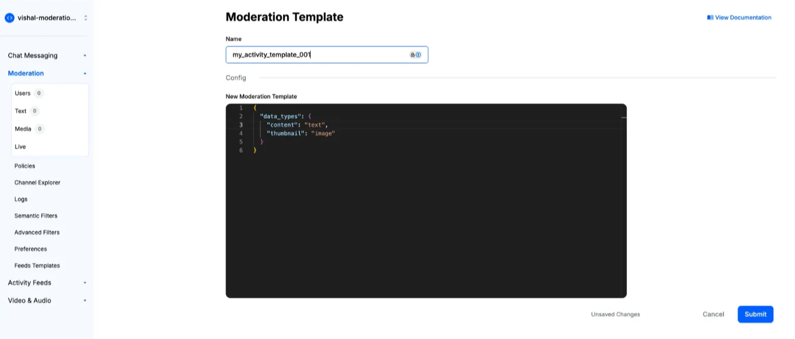Open the Policies page
Screen dimensions: 795x339
tap(25, 166)
